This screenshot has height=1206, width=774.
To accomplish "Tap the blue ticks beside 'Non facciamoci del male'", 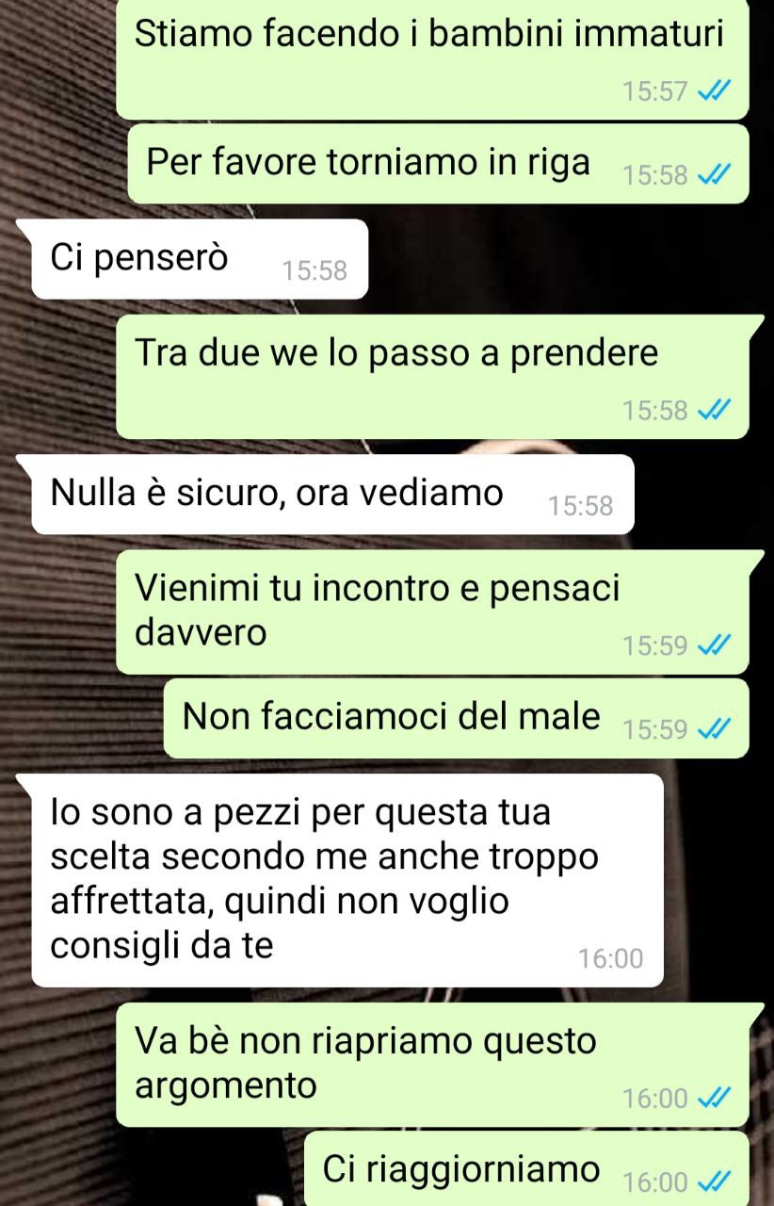I will coord(711,729).
